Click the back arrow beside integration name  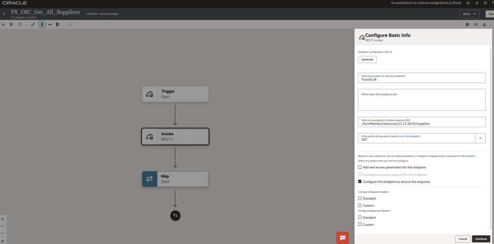click(4, 14)
